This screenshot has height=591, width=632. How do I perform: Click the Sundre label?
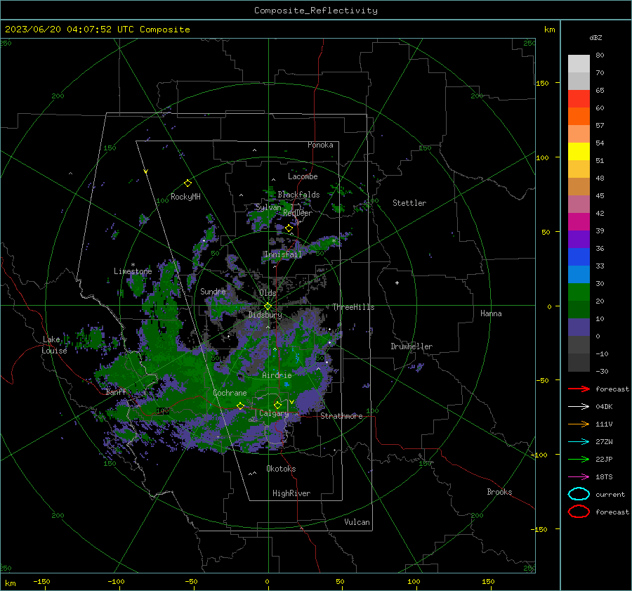tap(213, 292)
